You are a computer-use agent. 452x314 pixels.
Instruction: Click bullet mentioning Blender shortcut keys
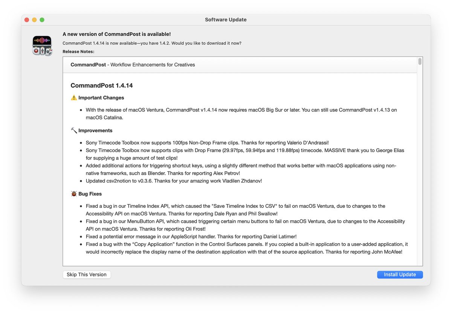pyautogui.click(x=241, y=169)
